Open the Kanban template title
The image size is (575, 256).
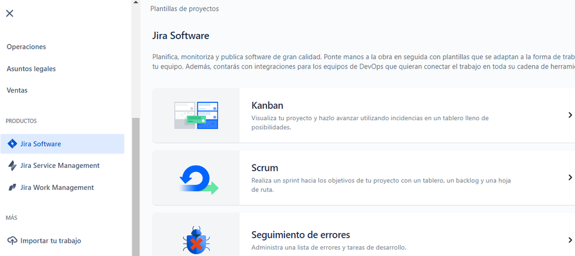tap(267, 106)
